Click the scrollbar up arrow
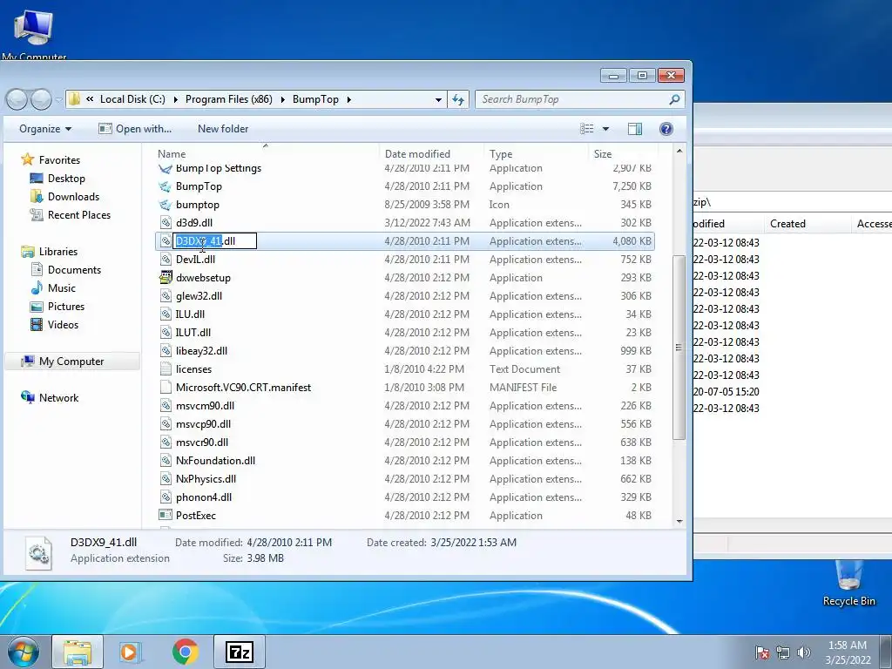The image size is (892, 669). click(x=679, y=152)
